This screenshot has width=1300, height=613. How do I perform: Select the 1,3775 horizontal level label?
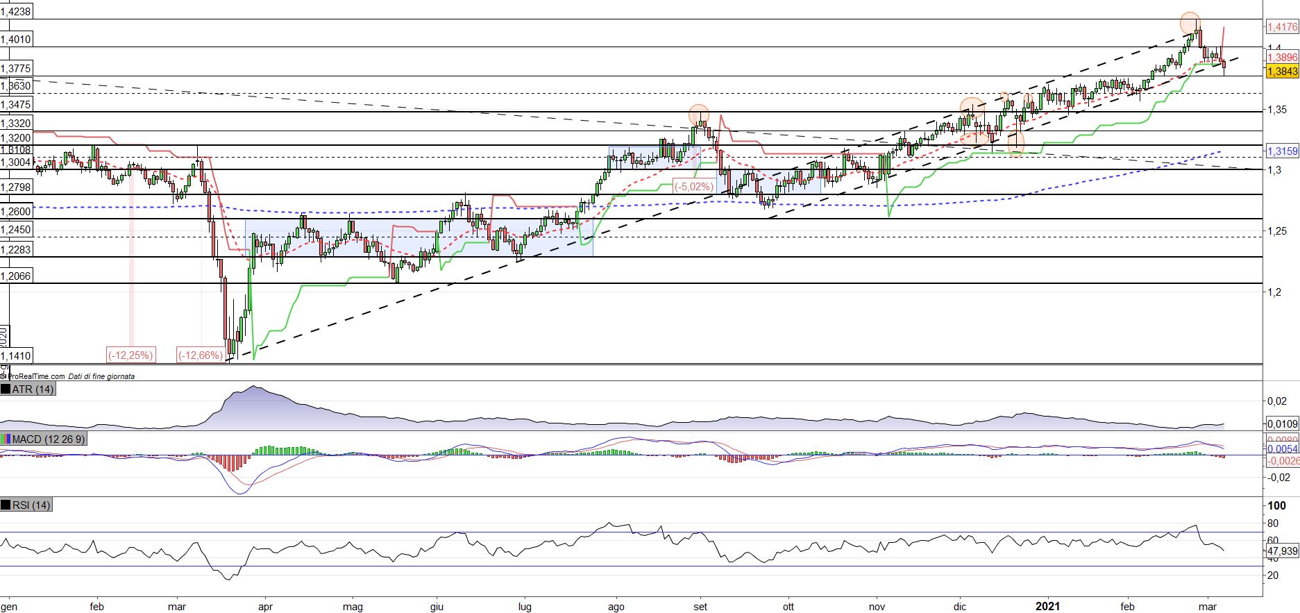click(x=16, y=69)
